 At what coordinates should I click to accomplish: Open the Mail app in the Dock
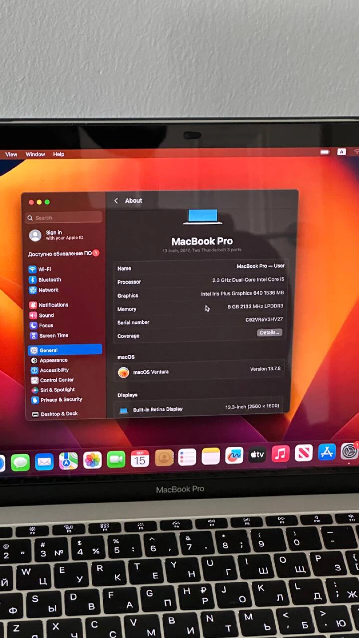point(44,462)
